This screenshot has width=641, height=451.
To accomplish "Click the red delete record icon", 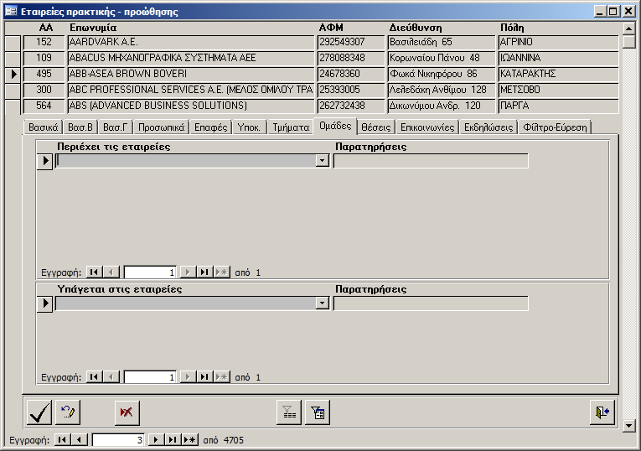I will pos(127,412).
